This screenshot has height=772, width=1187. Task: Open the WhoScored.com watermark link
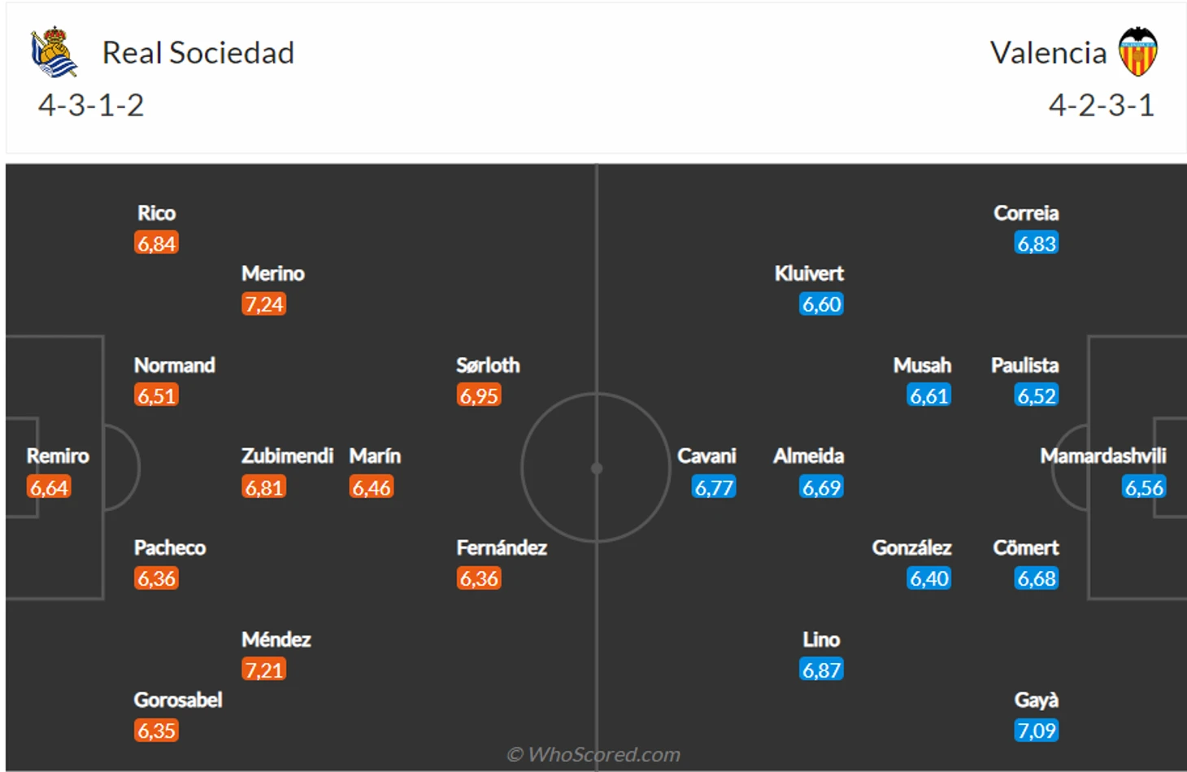tap(594, 755)
